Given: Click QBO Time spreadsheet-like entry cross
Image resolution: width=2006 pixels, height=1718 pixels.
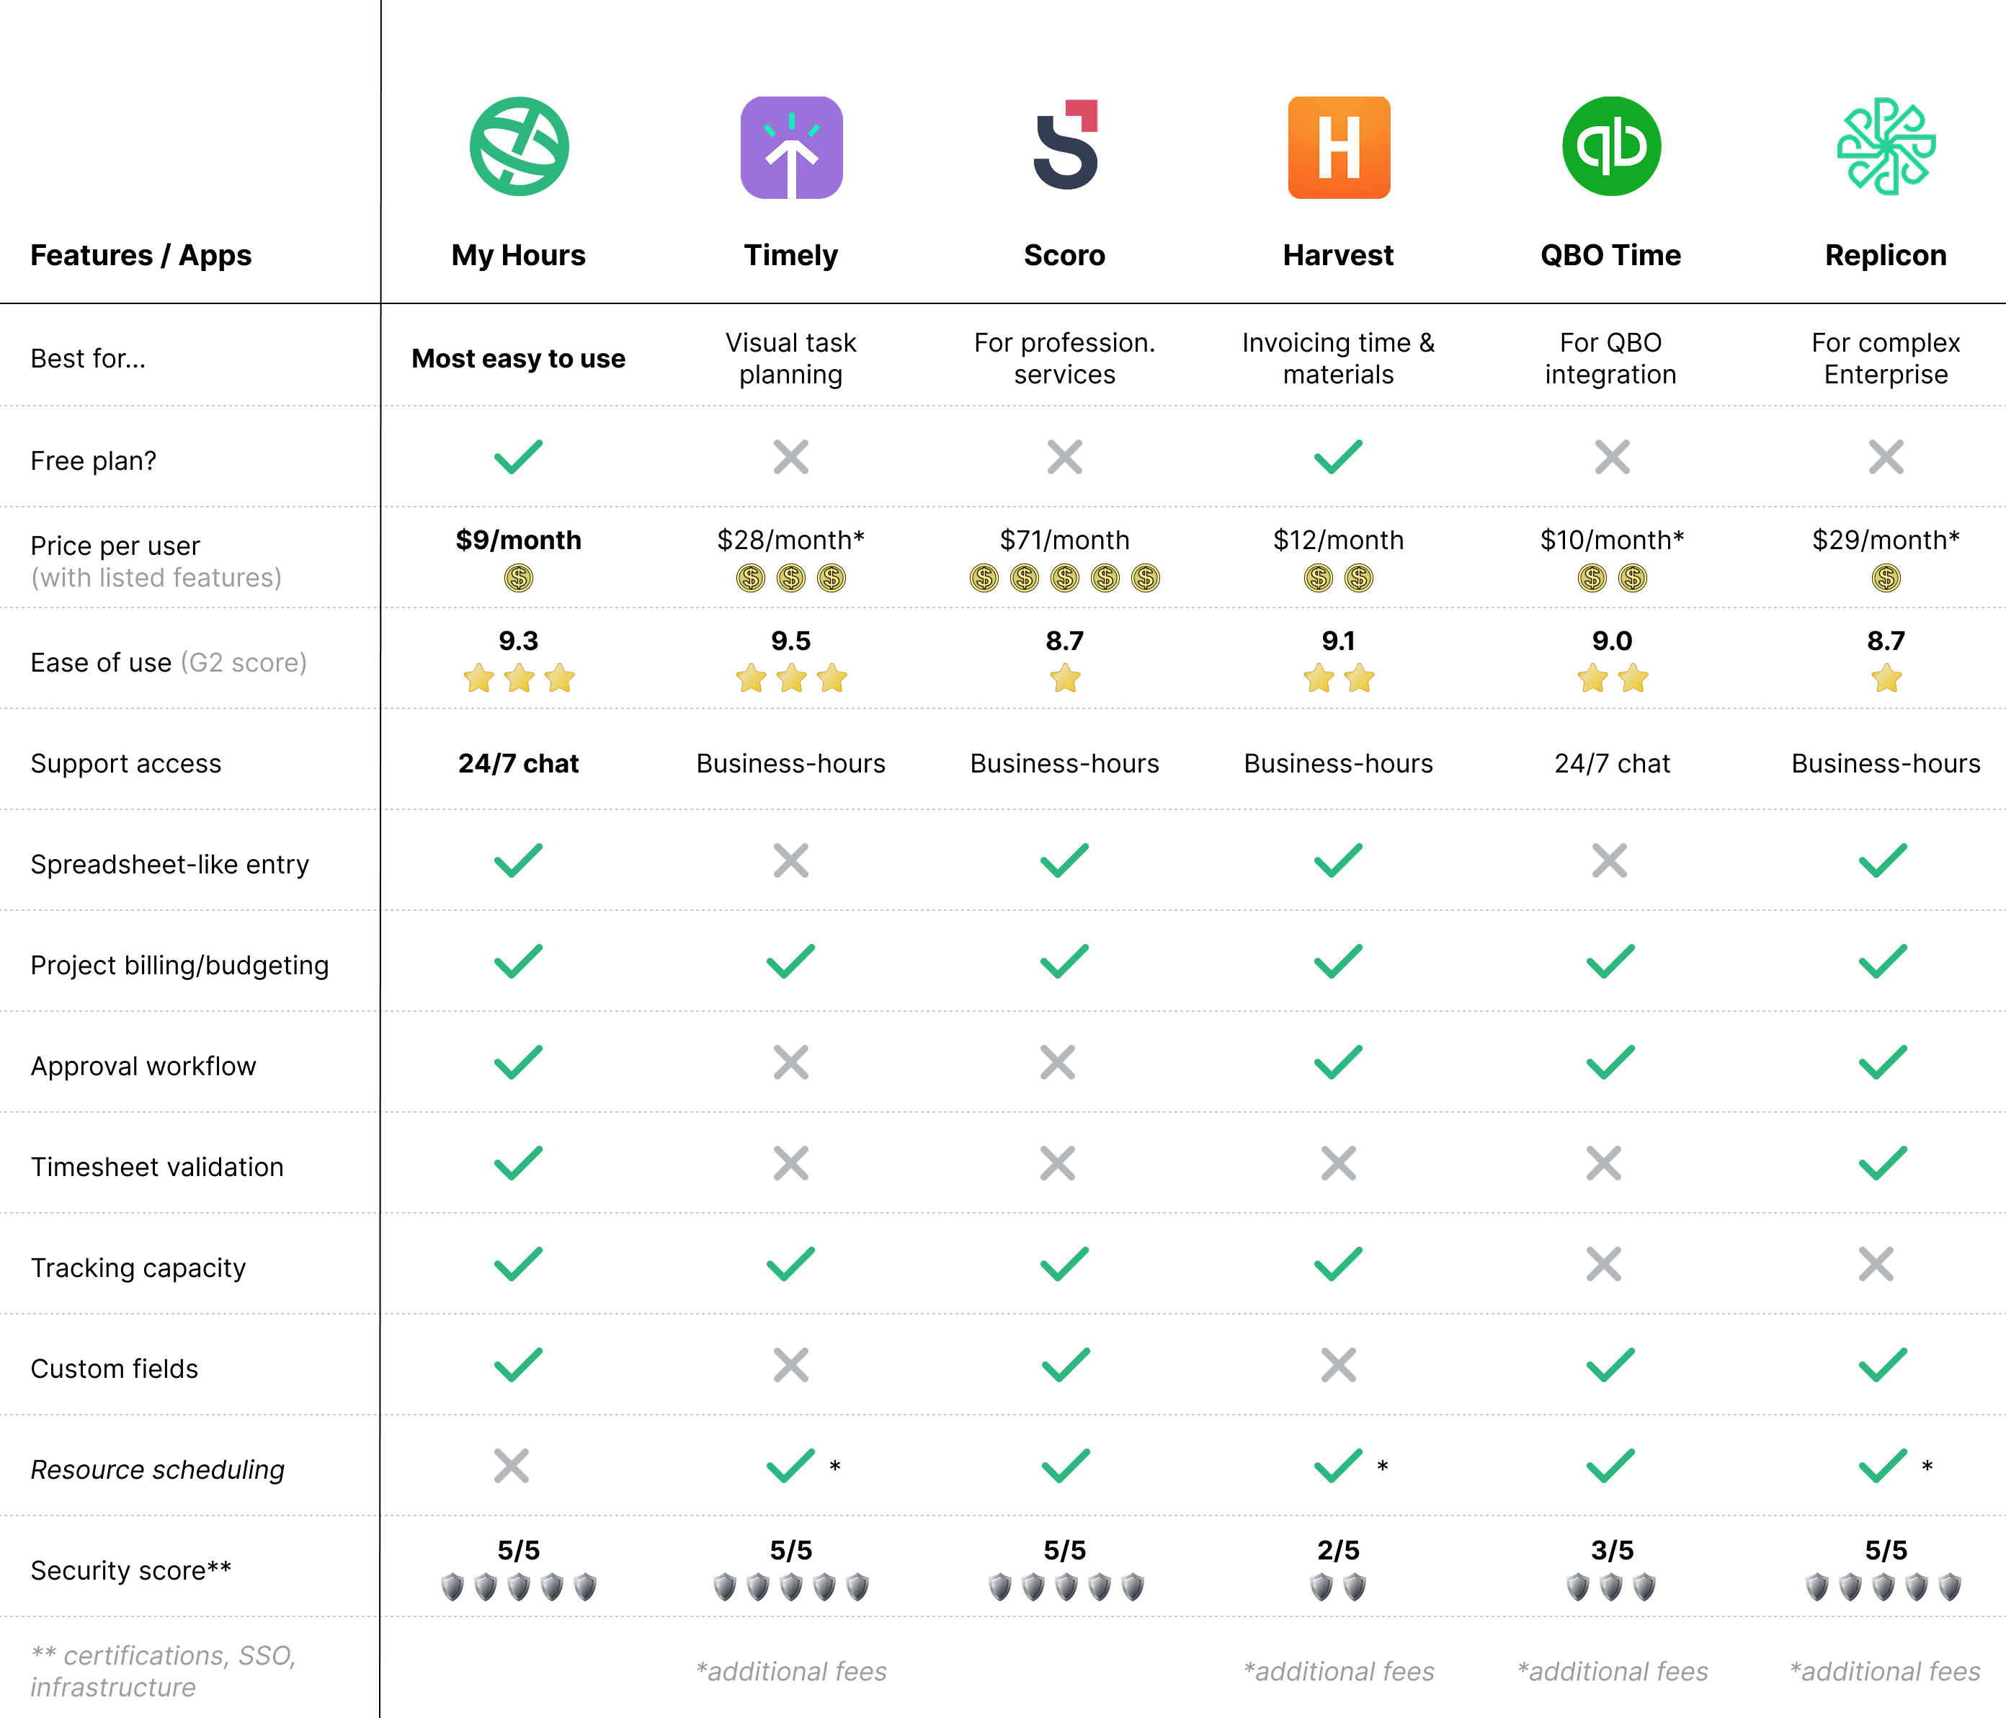Looking at the screenshot, I should click(1610, 860).
